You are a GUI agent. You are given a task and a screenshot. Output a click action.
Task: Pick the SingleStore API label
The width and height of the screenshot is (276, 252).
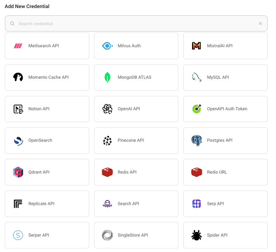[x=133, y=235]
